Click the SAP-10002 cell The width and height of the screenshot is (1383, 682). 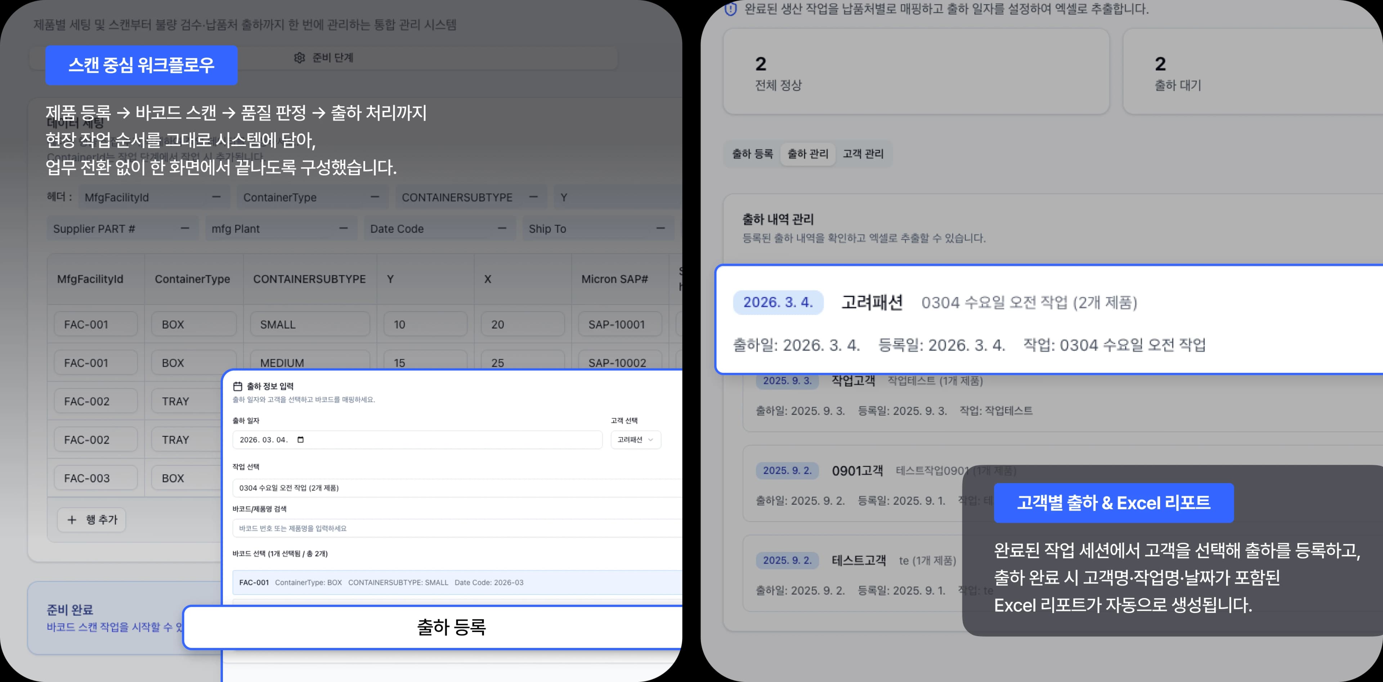click(619, 361)
